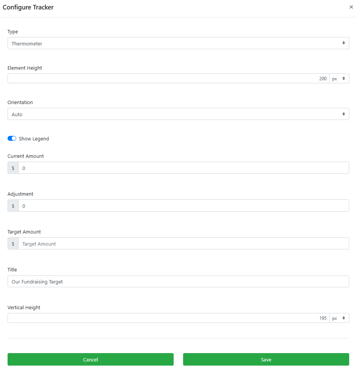Click into the Current Amount field

pyautogui.click(x=183, y=168)
